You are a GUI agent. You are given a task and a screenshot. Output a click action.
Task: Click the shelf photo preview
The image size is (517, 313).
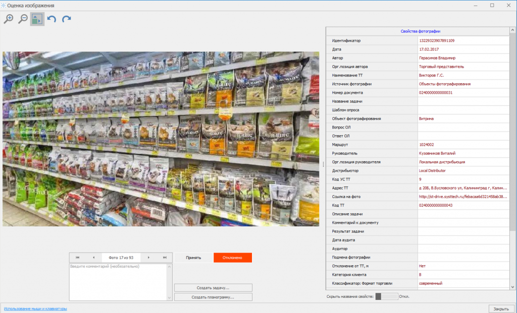(x=161, y=139)
